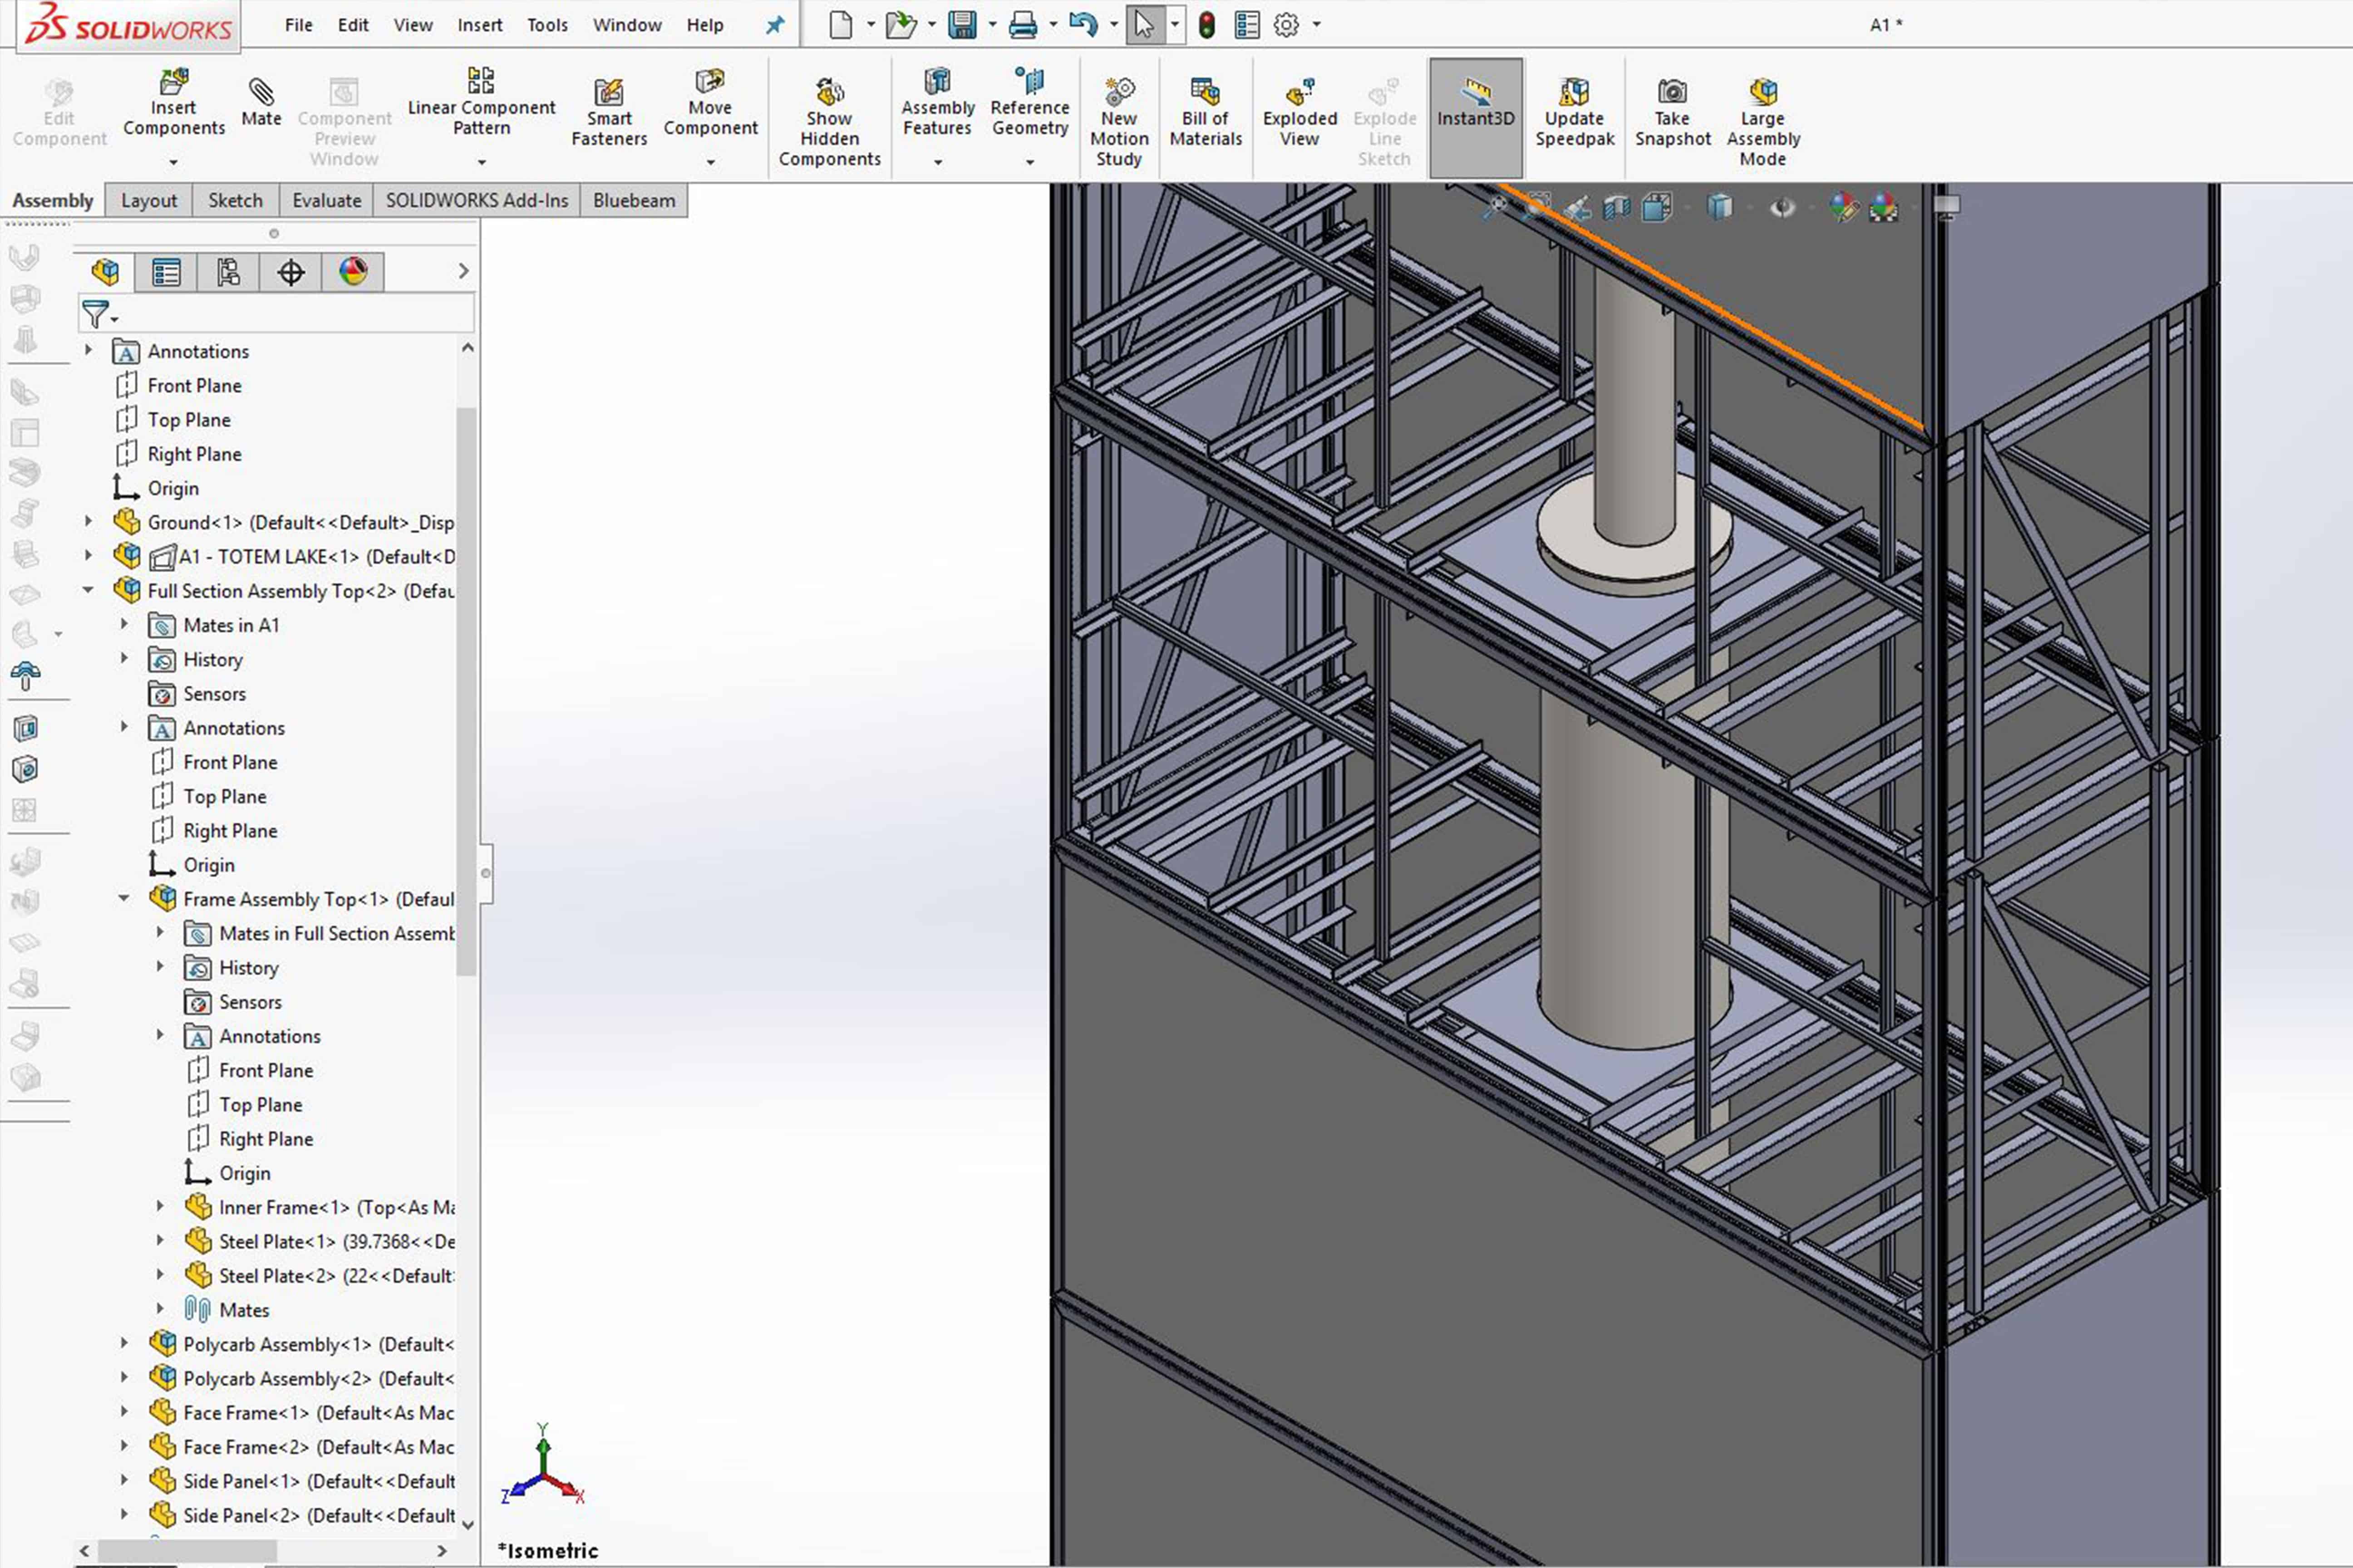This screenshot has width=2353, height=1568.
Task: Click Rebuild traffic light icon
Action: [x=1206, y=25]
